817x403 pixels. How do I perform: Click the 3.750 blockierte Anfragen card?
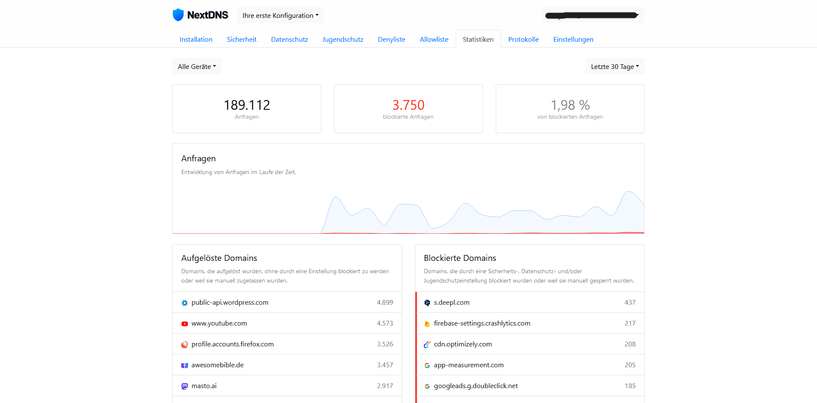pos(408,109)
